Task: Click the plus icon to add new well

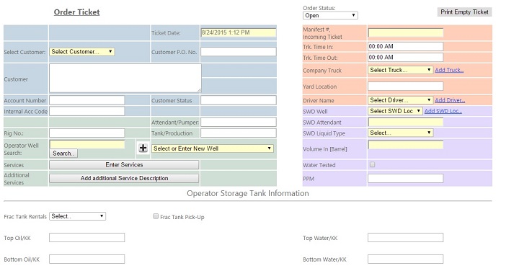Action: 143,148
